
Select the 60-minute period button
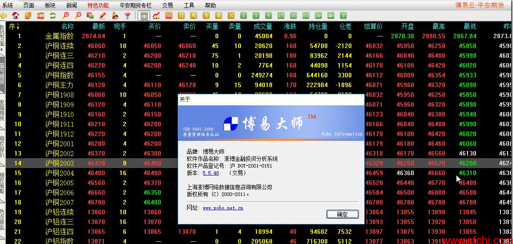click(305, 16)
